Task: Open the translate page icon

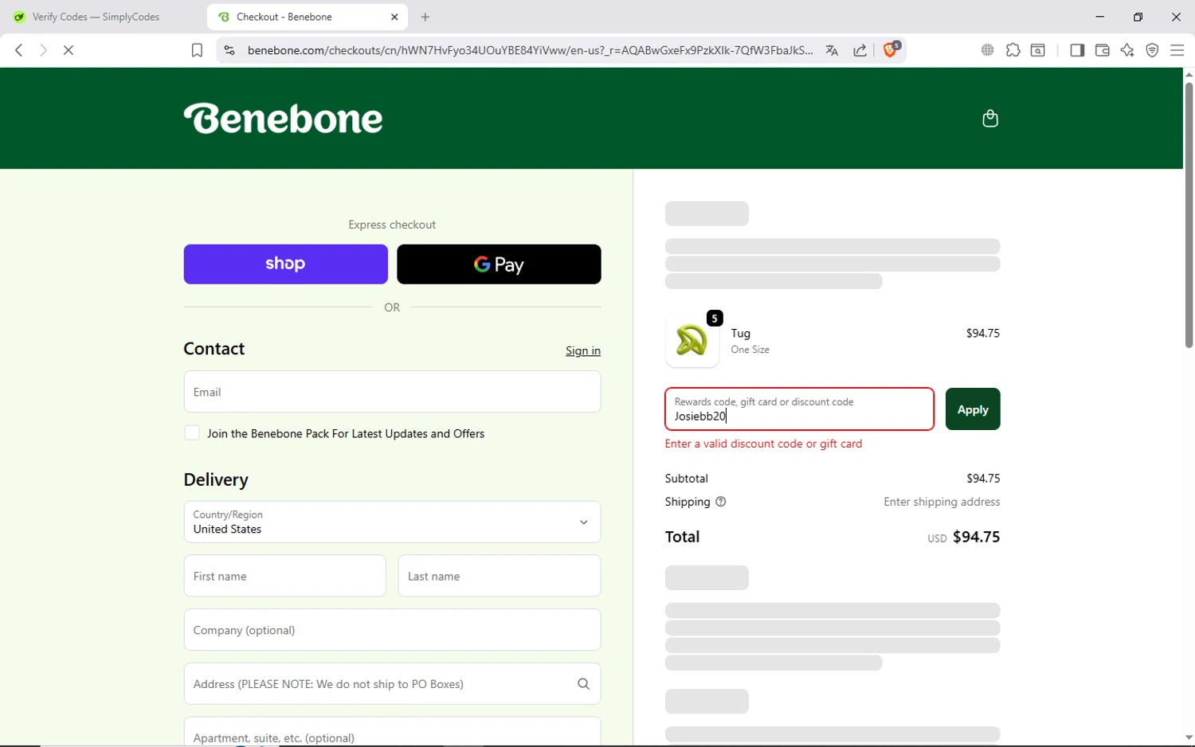Action: (832, 50)
